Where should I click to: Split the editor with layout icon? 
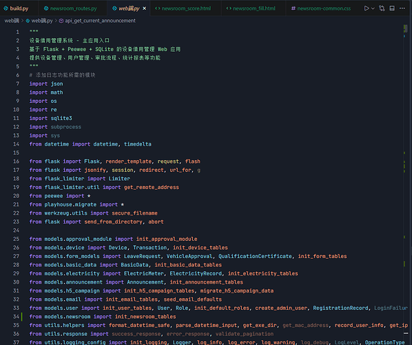[392, 8]
